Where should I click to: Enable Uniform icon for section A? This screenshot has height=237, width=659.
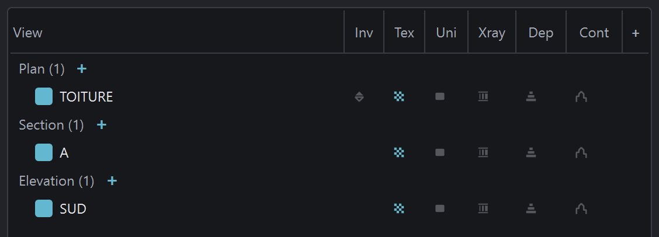pyautogui.click(x=440, y=152)
